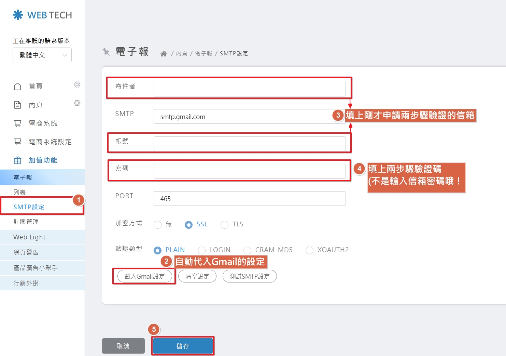Viewport: 506px width, 356px height.
Task: Click the pushpin icon beside 電子報 title
Action: pyautogui.click(x=106, y=52)
